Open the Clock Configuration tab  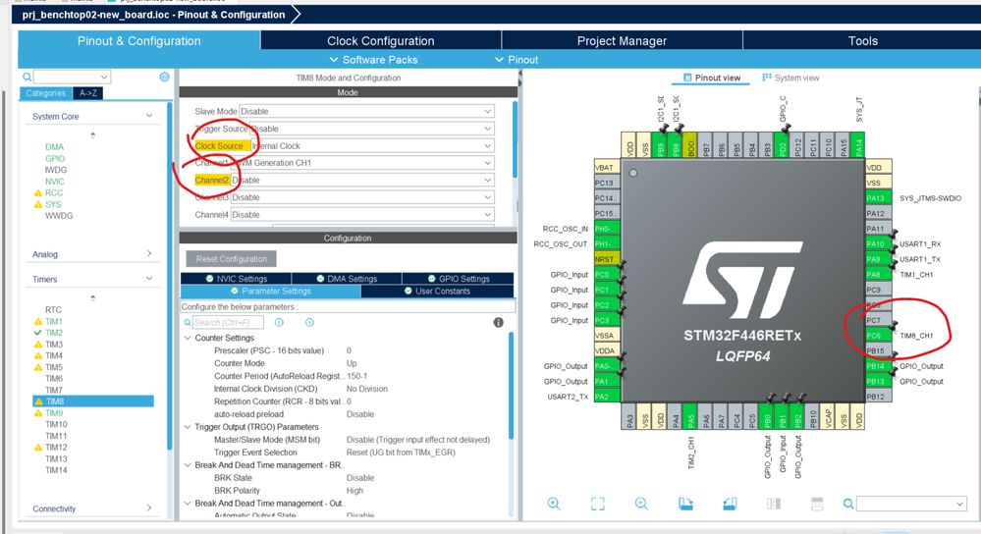pos(380,41)
